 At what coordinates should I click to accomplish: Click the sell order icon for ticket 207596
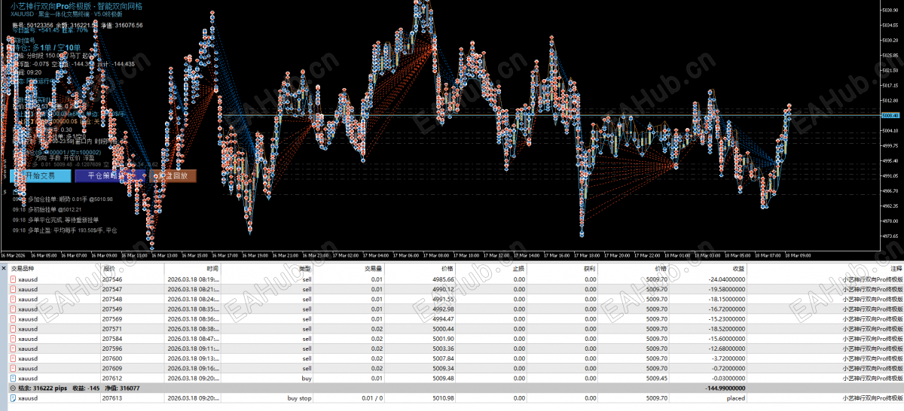(13, 348)
